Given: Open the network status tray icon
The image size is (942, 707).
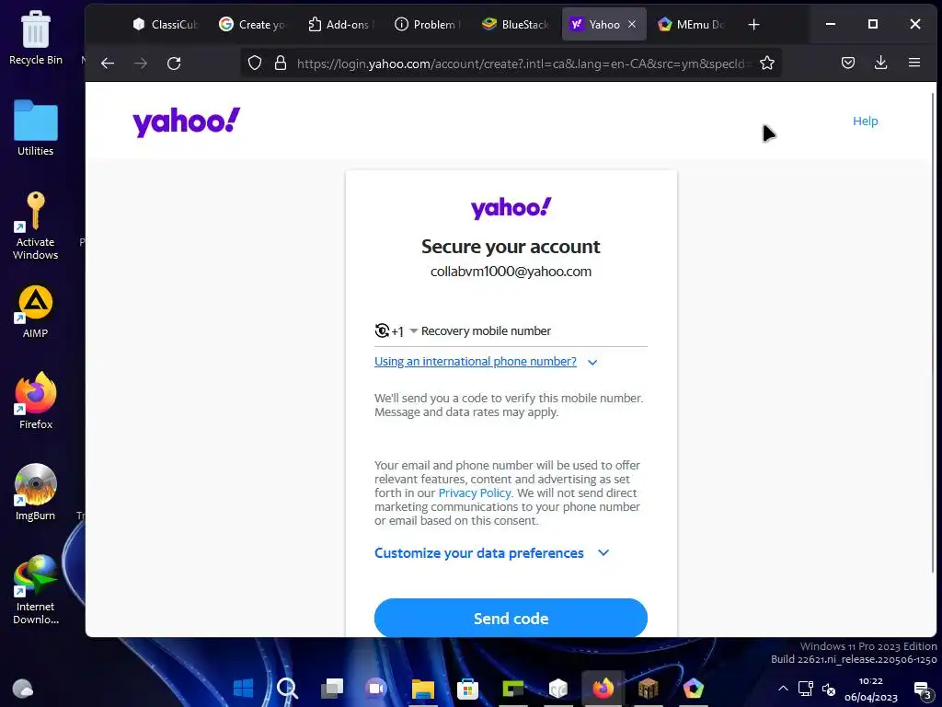Looking at the screenshot, I should click(806, 689).
